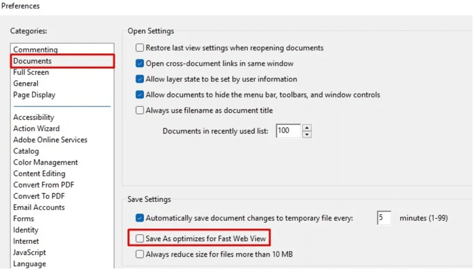The height and width of the screenshot is (269, 473).
Task: Increase recently used list count with up arrow
Action: [307, 128]
